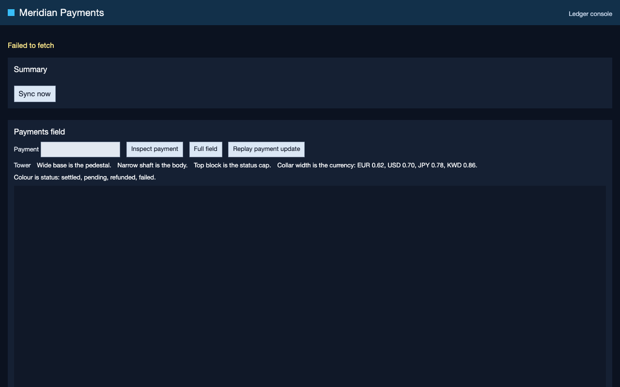Screen dimensions: 620x387
Task: Click the 'Wide base is the pedestal.' legend text
Action: (x=74, y=165)
